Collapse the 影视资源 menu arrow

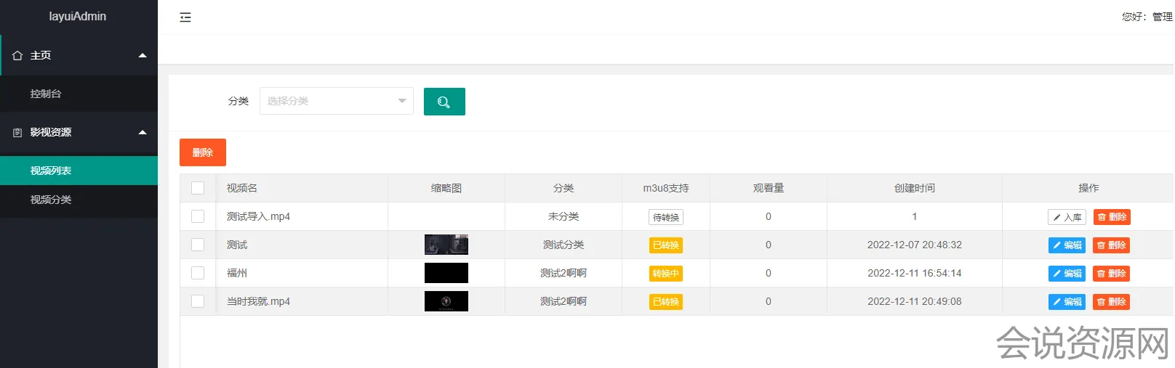[x=143, y=132]
